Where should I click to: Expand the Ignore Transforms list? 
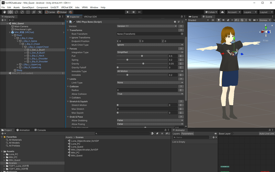click(70, 38)
